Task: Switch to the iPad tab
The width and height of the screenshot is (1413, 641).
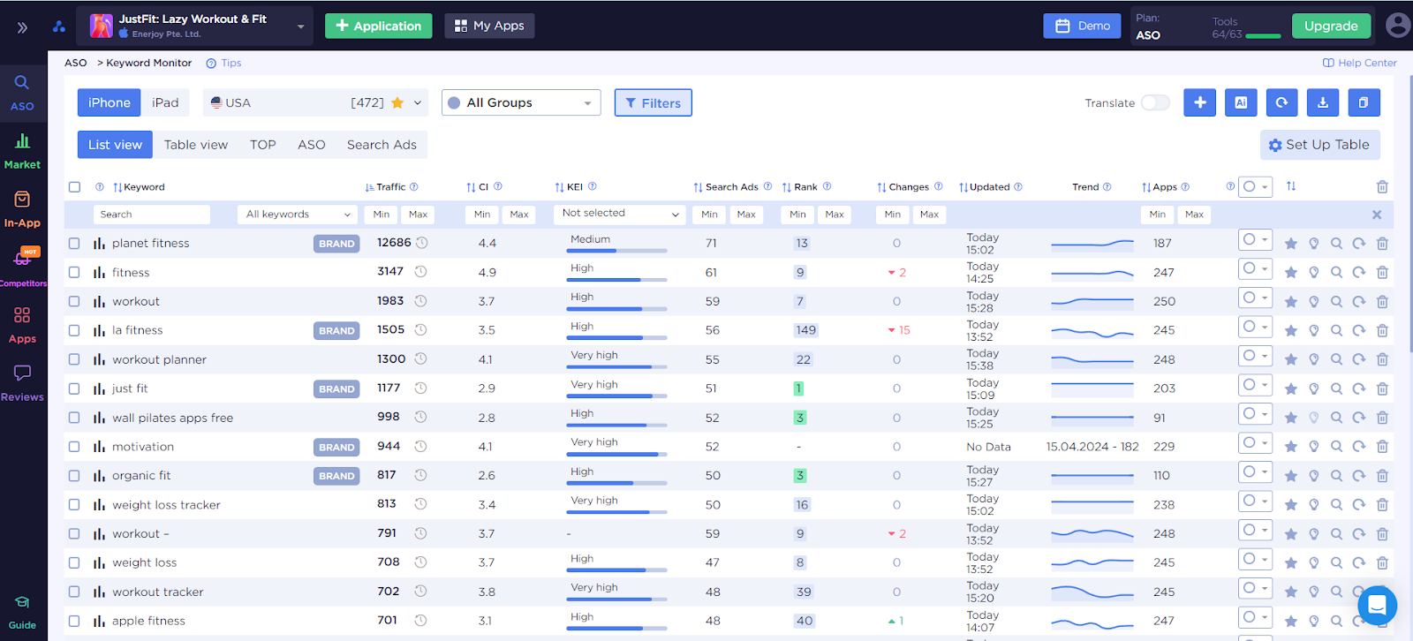Action: 165,102
